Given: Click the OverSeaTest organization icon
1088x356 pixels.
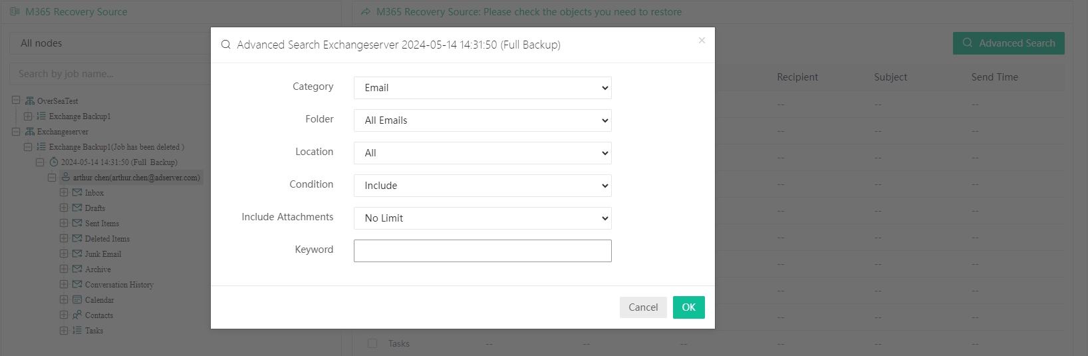Looking at the screenshot, I should click(x=30, y=101).
